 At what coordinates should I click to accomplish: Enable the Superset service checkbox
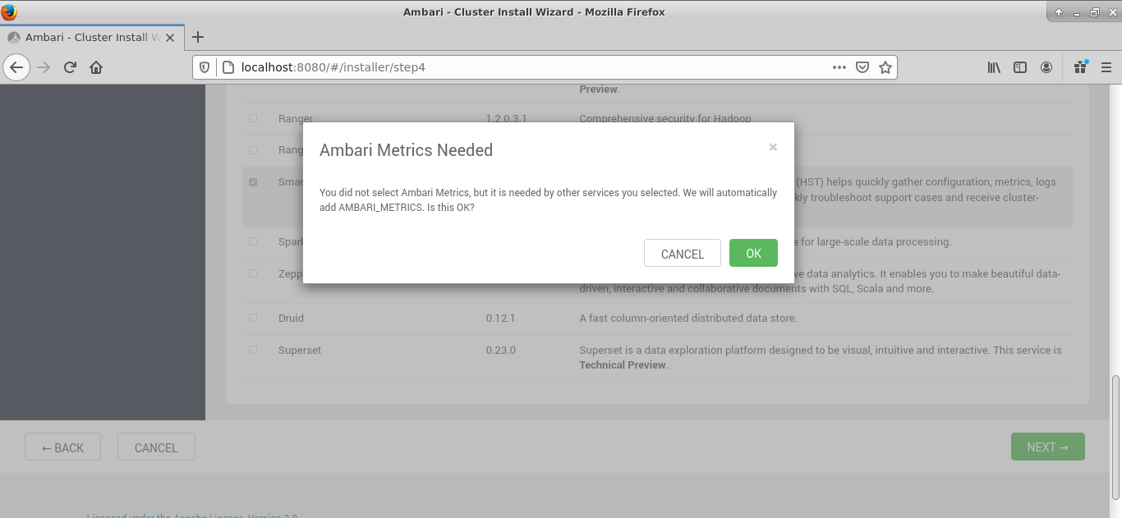253,350
